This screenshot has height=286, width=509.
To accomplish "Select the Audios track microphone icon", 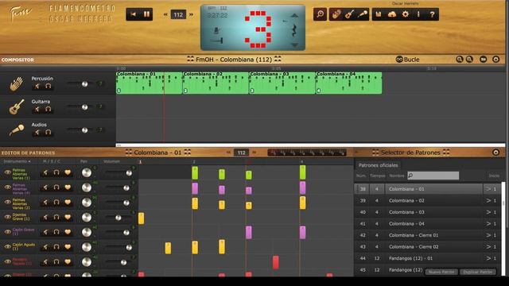I will tap(16, 130).
